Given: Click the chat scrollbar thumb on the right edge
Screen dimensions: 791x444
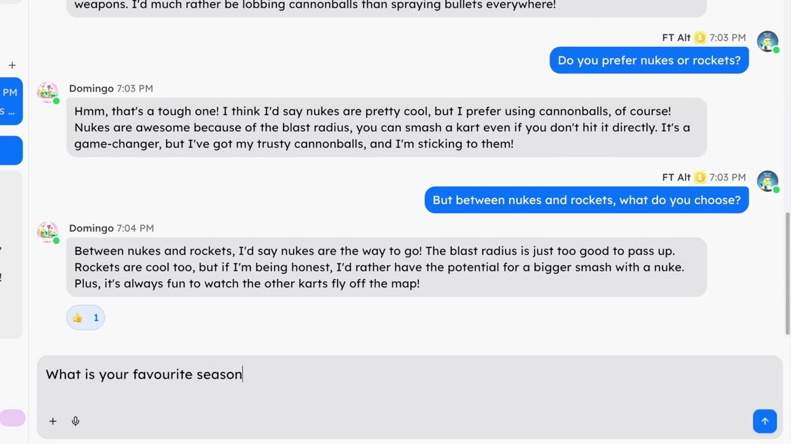Looking at the screenshot, I should point(787,273).
